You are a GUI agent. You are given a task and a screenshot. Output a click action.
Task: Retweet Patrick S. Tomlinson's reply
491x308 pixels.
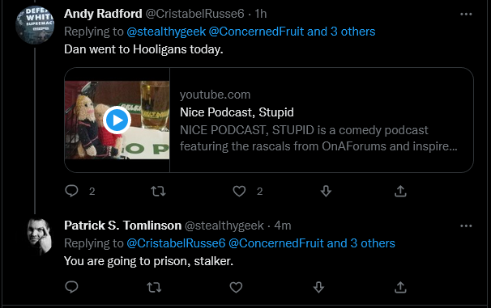click(154, 287)
